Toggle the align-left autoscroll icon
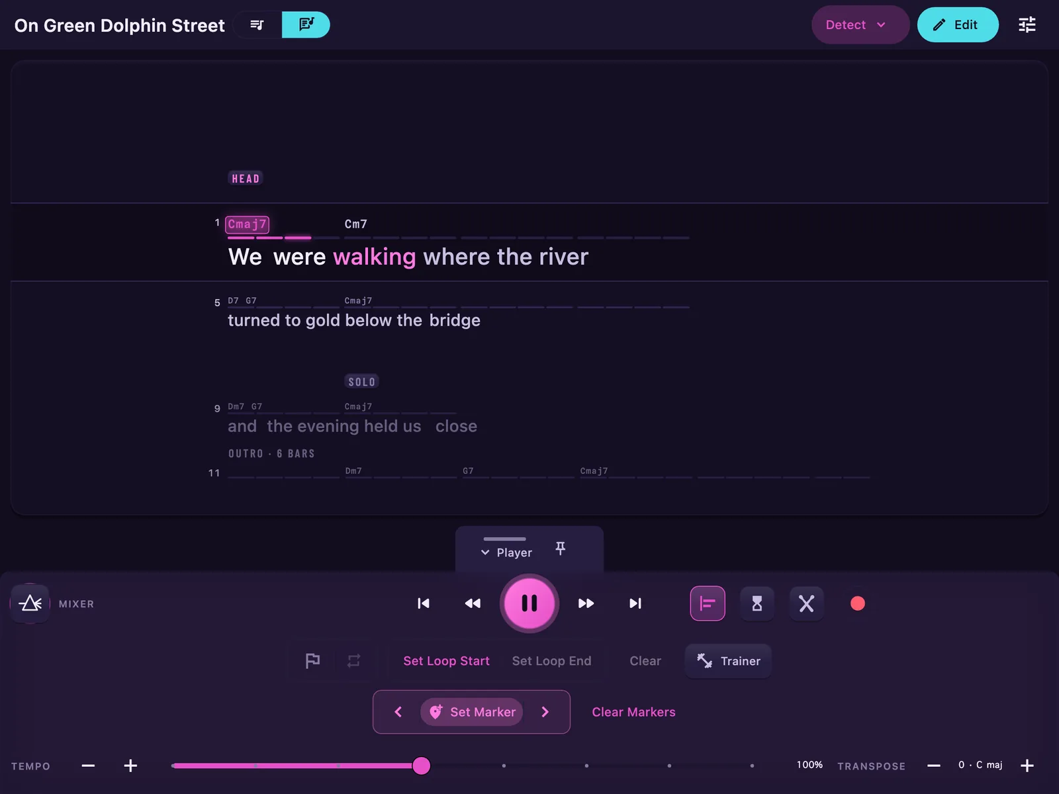The image size is (1059, 794). [708, 603]
